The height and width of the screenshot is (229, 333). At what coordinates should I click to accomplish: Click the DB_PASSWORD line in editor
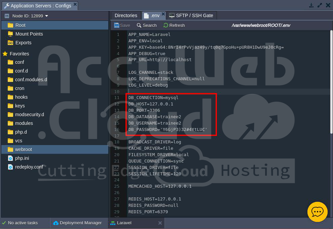click(168, 129)
